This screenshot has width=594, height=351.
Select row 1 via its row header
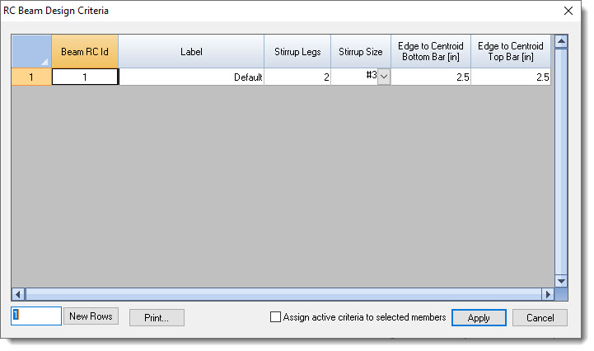click(31, 77)
